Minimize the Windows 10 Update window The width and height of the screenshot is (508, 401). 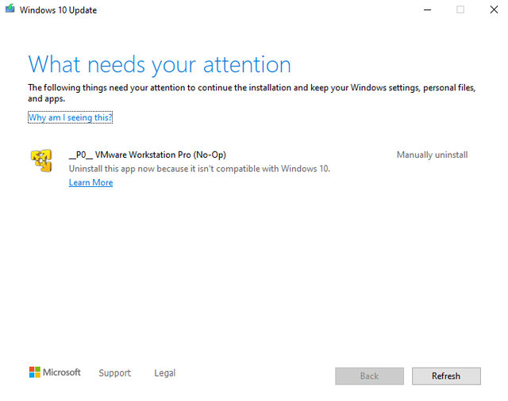click(x=427, y=10)
